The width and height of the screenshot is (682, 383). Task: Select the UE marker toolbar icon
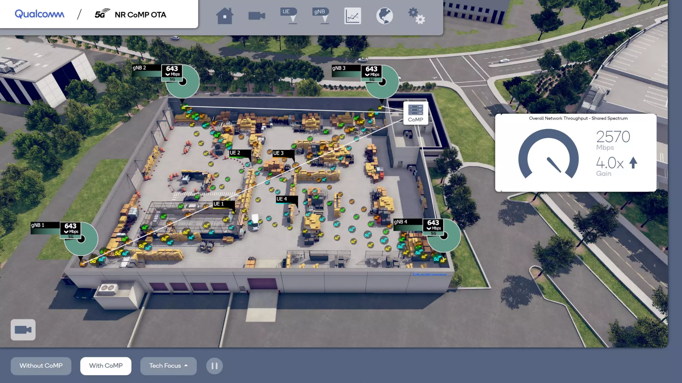click(289, 16)
